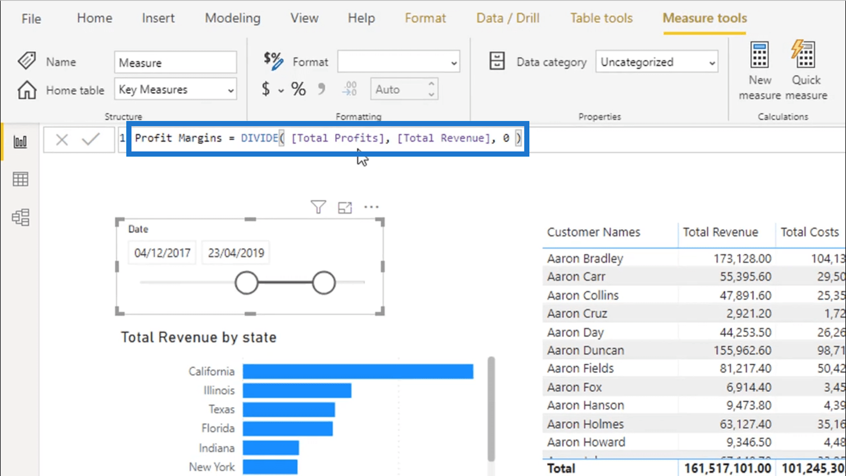Select the Aaron Duncan customer row
The width and height of the screenshot is (846, 476).
[x=694, y=350]
